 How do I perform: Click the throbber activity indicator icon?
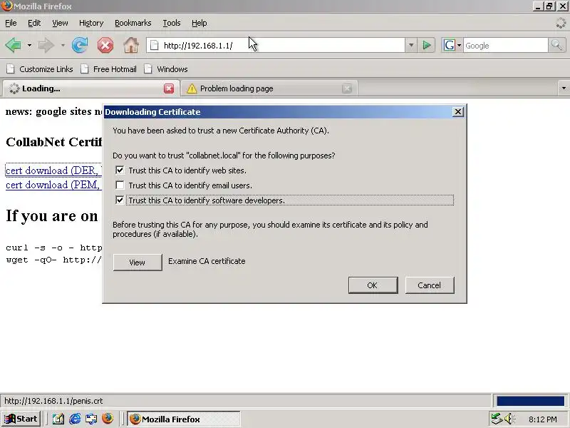coord(561,23)
